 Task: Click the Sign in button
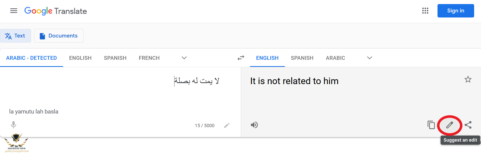tap(456, 11)
